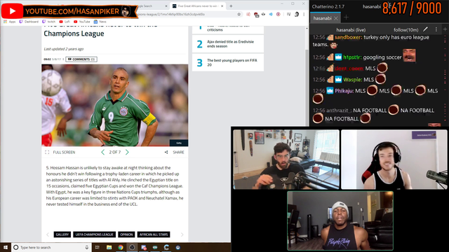Click username Waspie in chat

352,80
